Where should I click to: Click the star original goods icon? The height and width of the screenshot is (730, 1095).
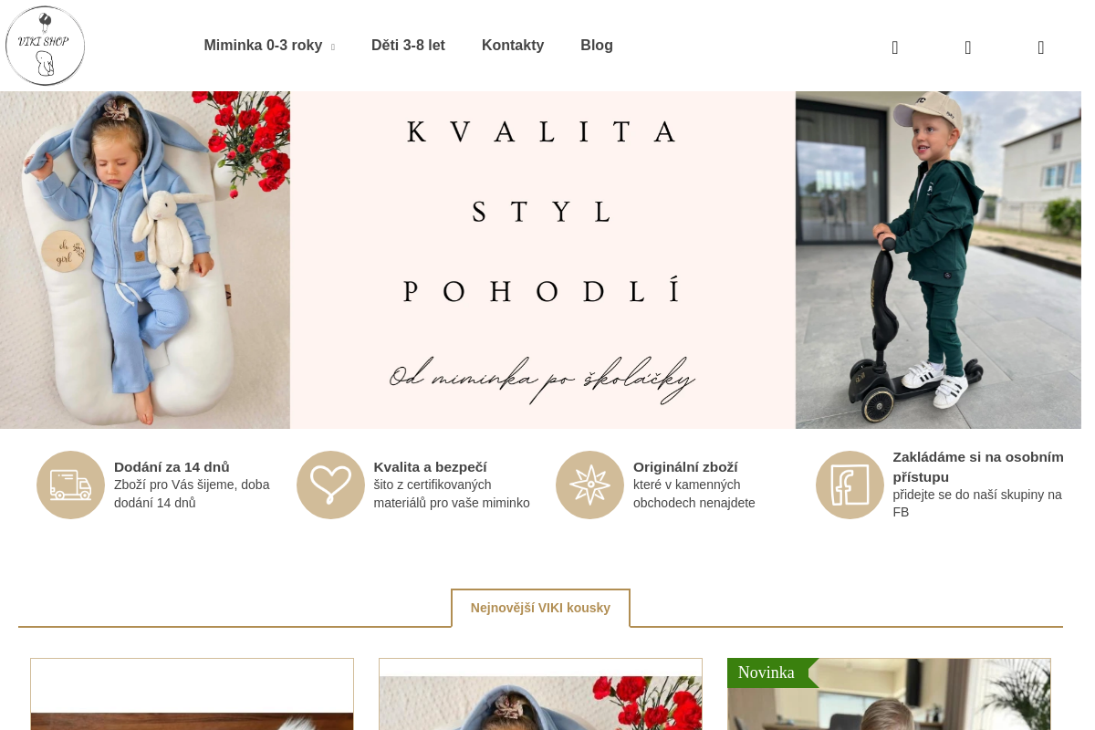point(589,485)
